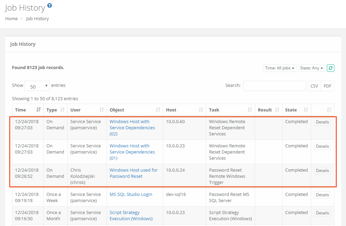Refresh the job records list
Viewport: 346px width, 226px height.
tap(330, 68)
